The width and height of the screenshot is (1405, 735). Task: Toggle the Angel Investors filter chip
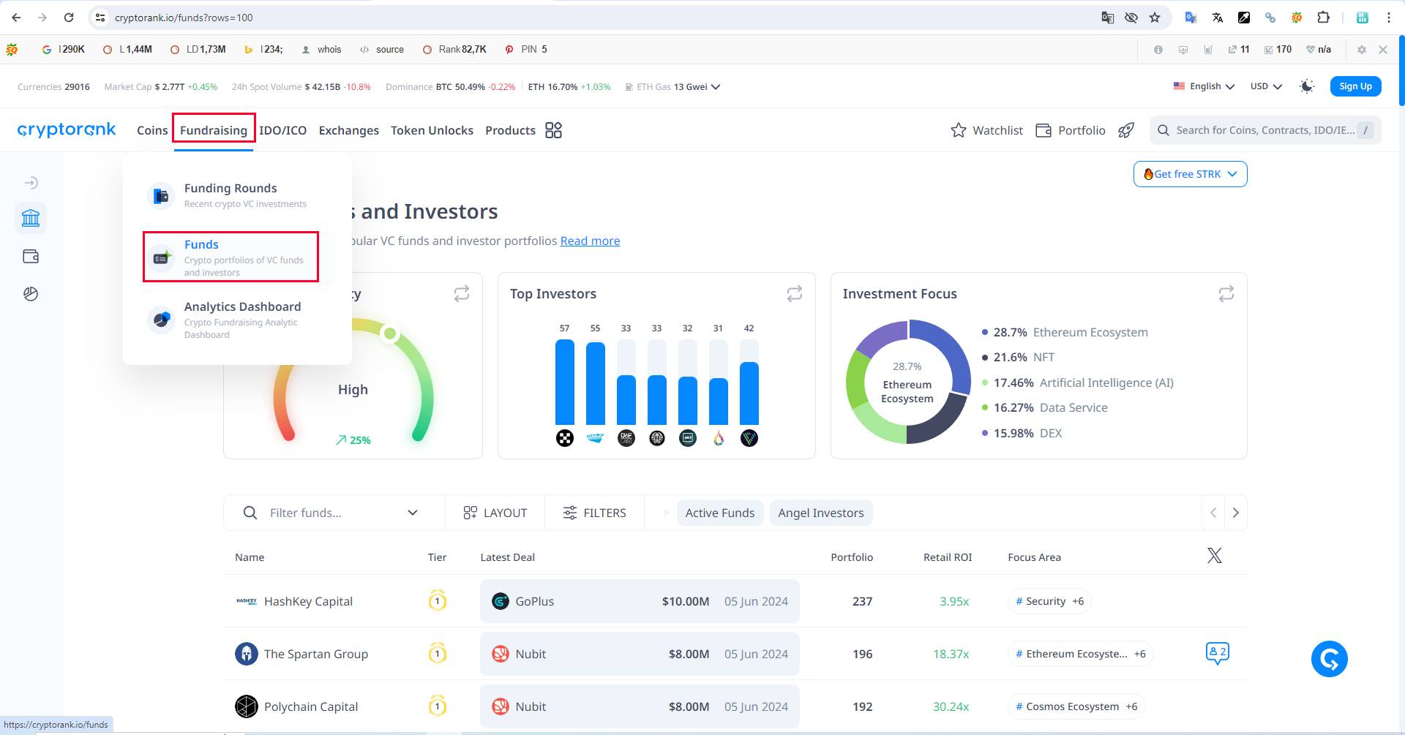(x=821, y=513)
